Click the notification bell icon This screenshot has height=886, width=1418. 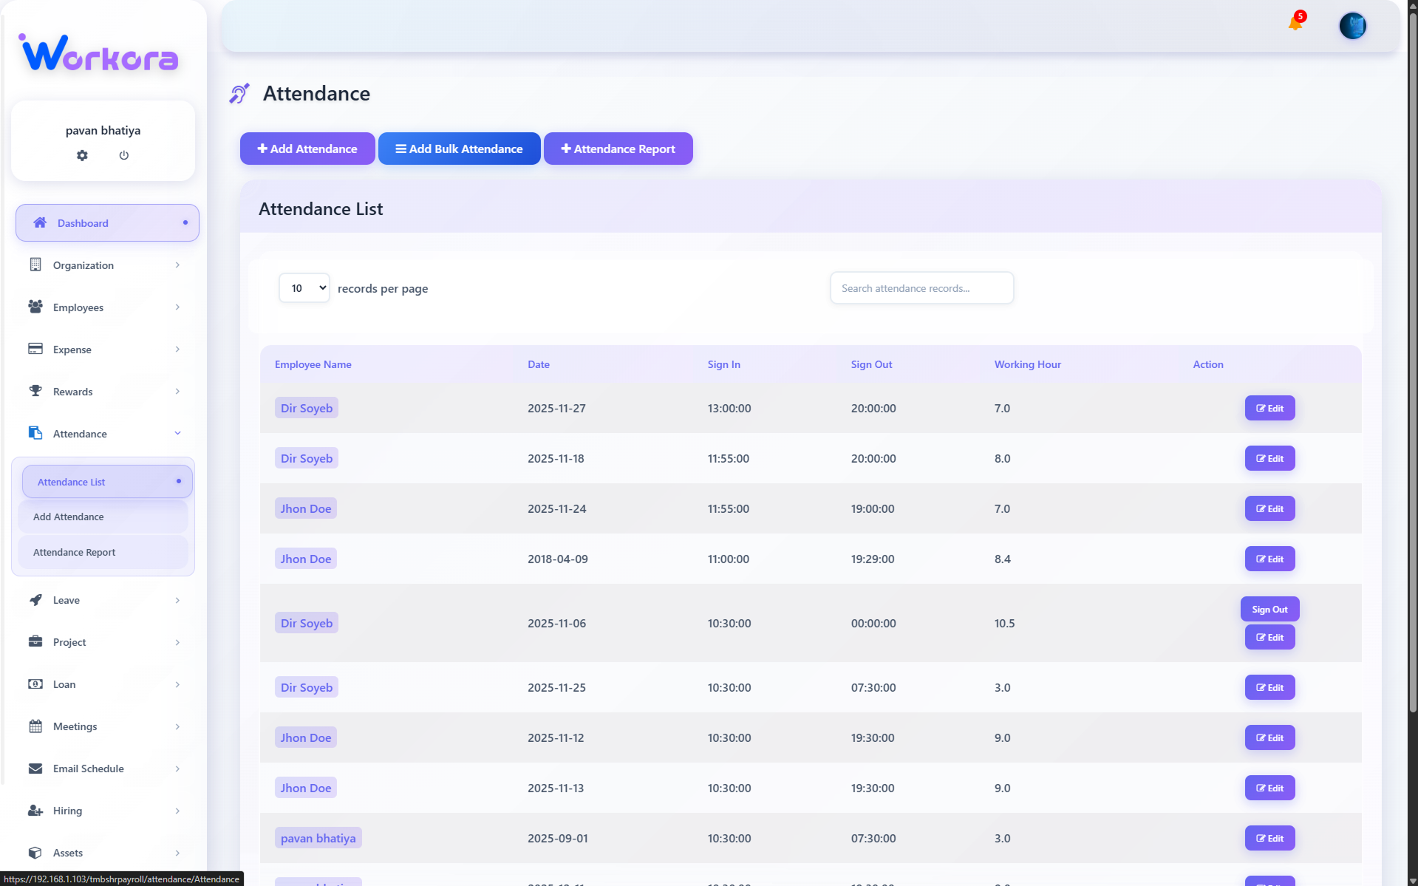(1295, 24)
